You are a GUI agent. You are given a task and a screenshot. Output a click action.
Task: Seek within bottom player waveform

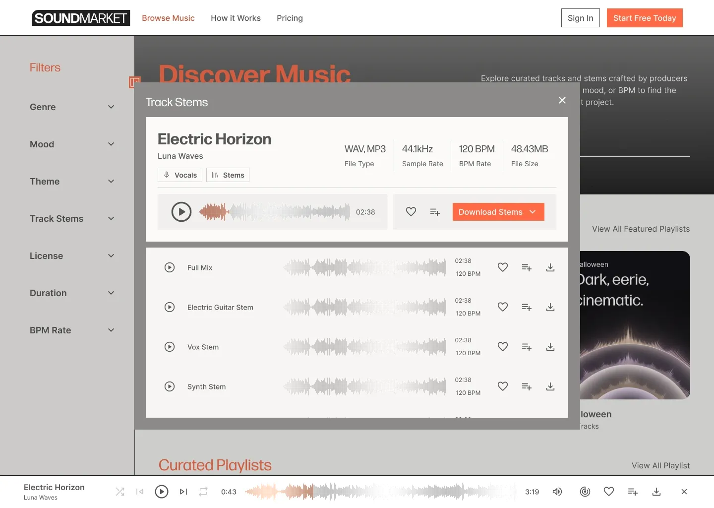point(381,492)
